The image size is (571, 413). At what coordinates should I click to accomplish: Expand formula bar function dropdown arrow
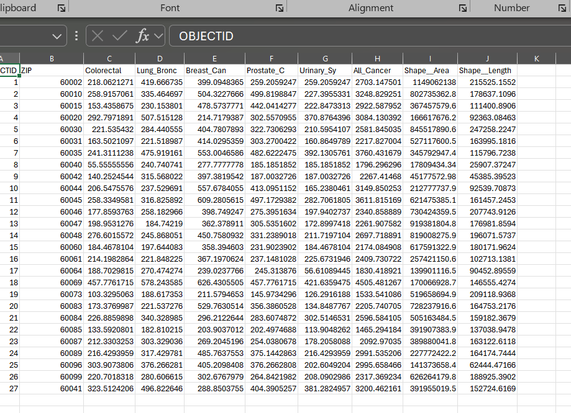(x=158, y=36)
